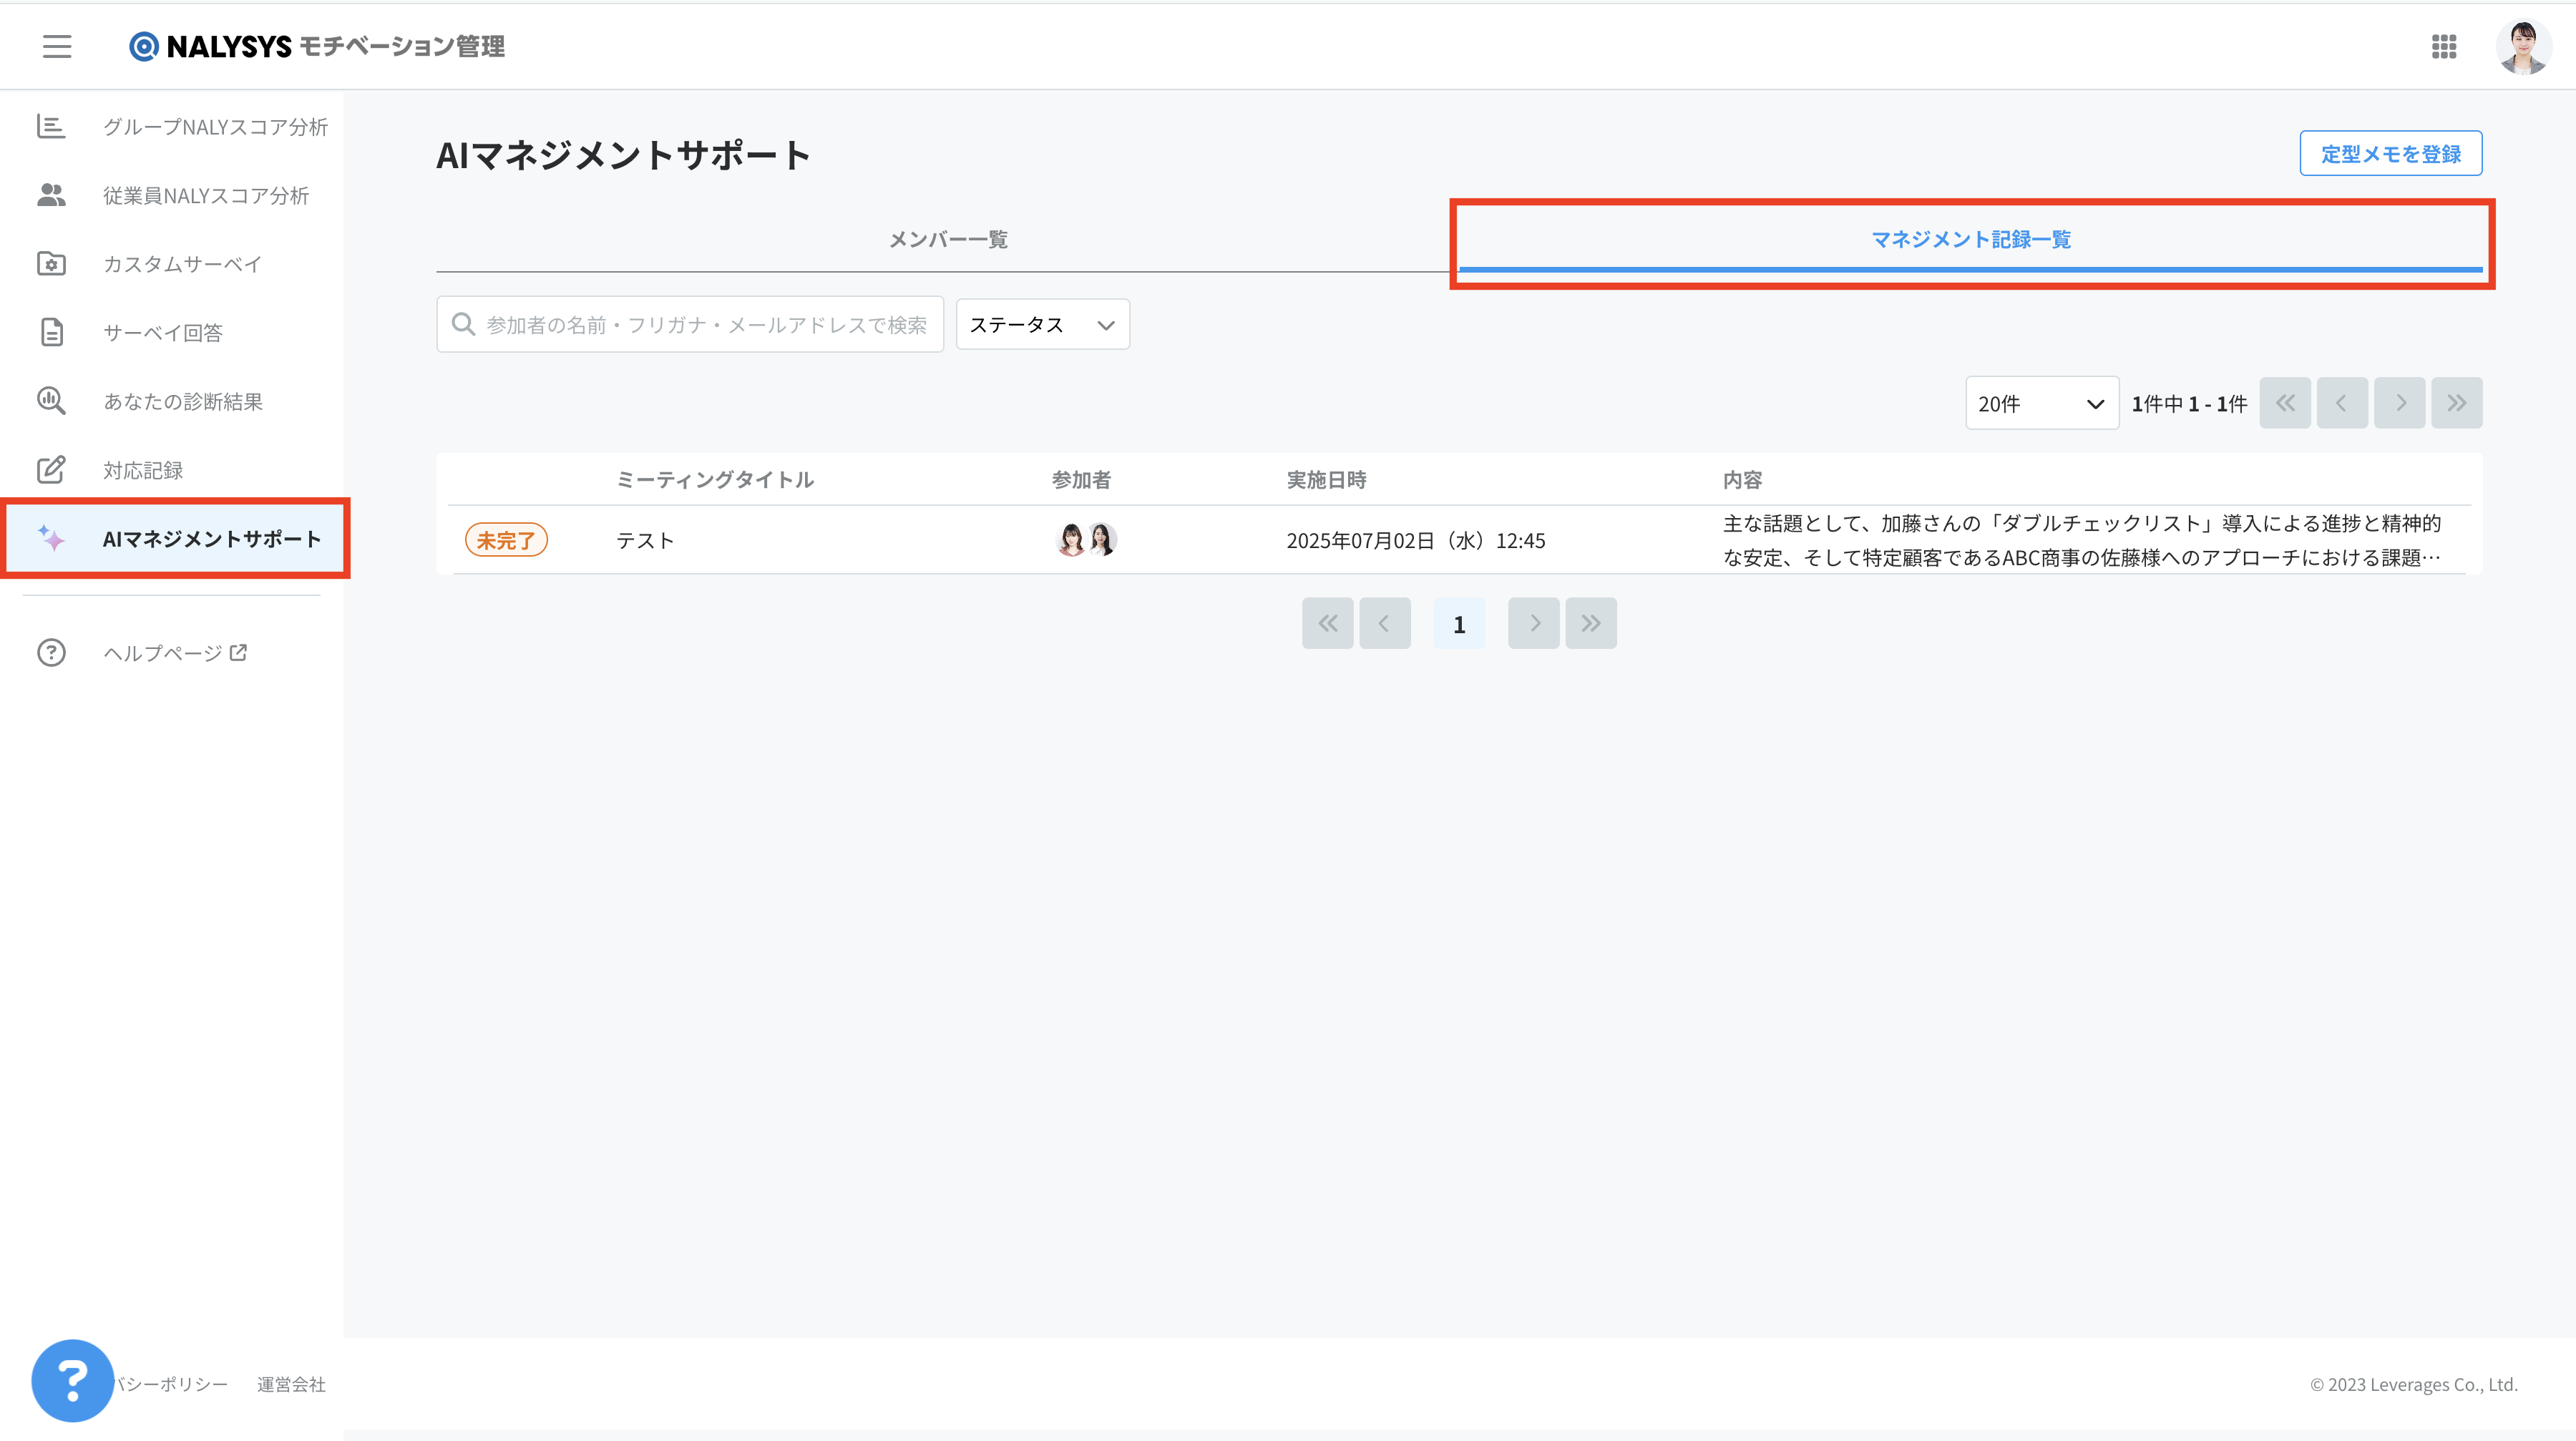Open the apps grid icon
Viewport: 2576px width, 1441px height.
[2444, 46]
